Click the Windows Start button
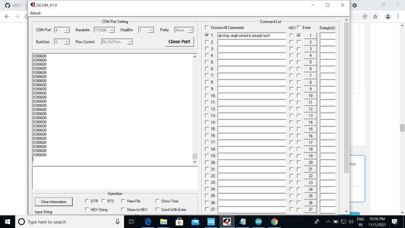This screenshot has width=405, height=228. click(7, 222)
